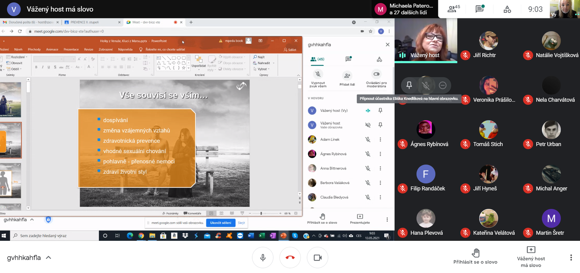
Task: Open more options for Claudia Bledyová
Action: click(380, 197)
